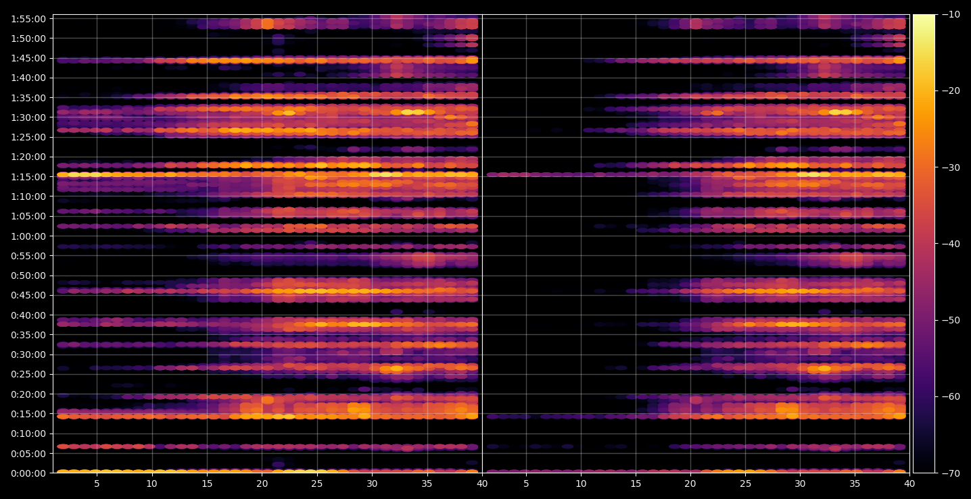Click x-axis label "25" under the right plot

(x=745, y=483)
